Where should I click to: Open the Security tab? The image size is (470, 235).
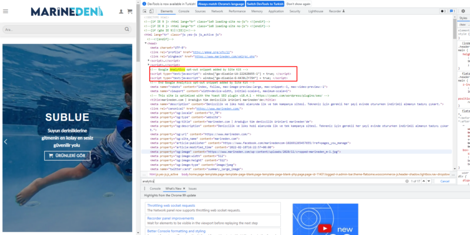[295, 11]
